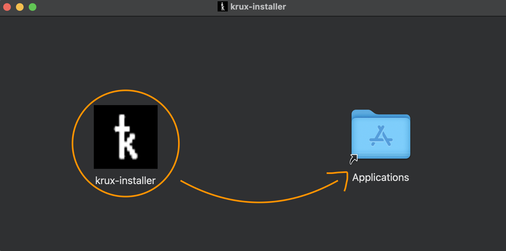506x251 pixels.
Task: Select the krux-installer app icon
Action: (x=126, y=137)
